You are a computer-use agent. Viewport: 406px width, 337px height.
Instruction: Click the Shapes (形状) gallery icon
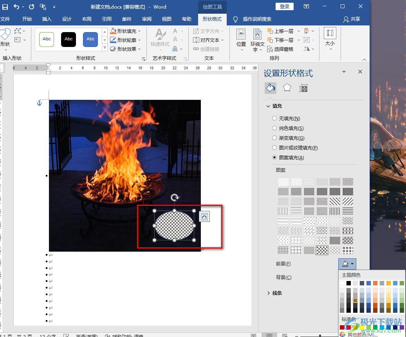coord(5,39)
